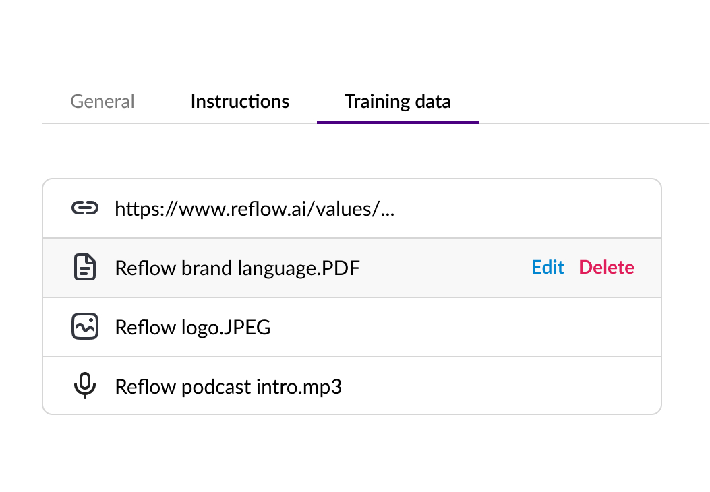
Task: Open the Instructions tab
Action: [x=239, y=101]
